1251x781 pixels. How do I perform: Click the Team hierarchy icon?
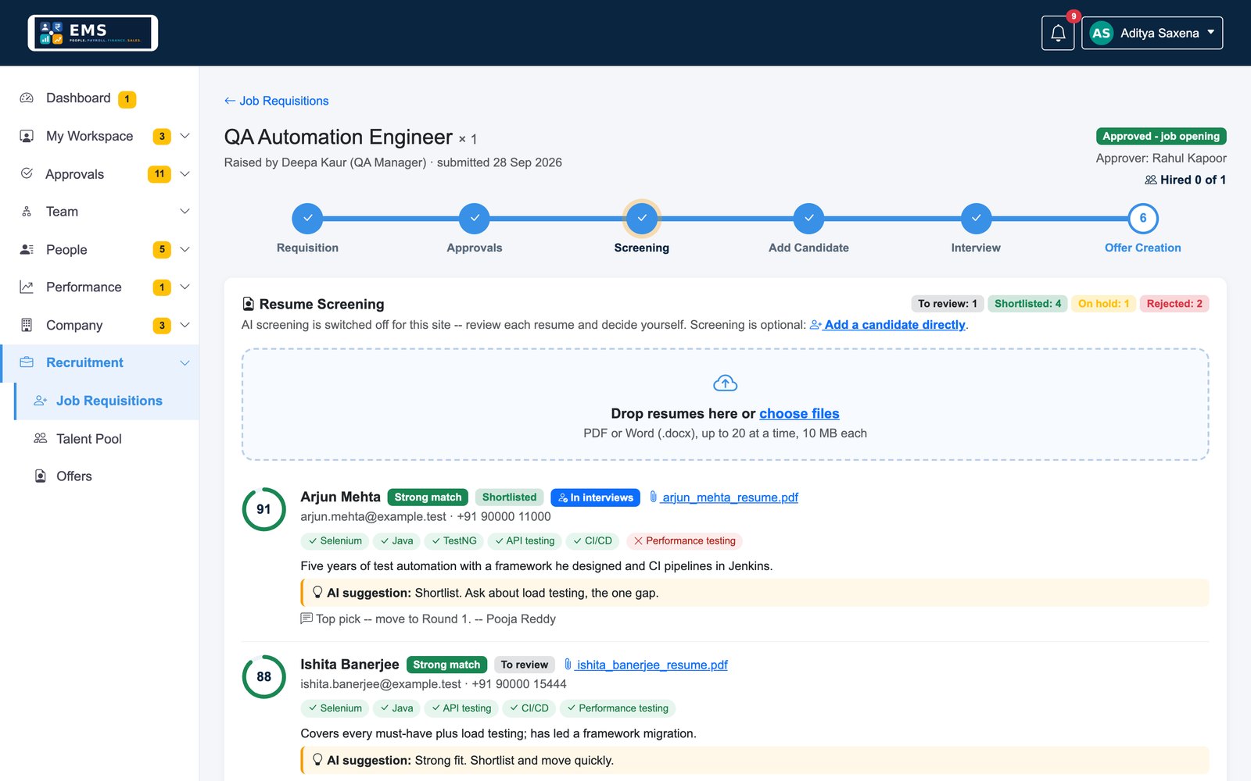[27, 212]
